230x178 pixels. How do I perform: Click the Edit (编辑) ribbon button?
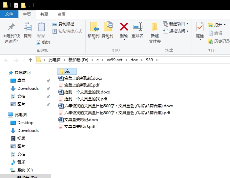pos(215,33)
